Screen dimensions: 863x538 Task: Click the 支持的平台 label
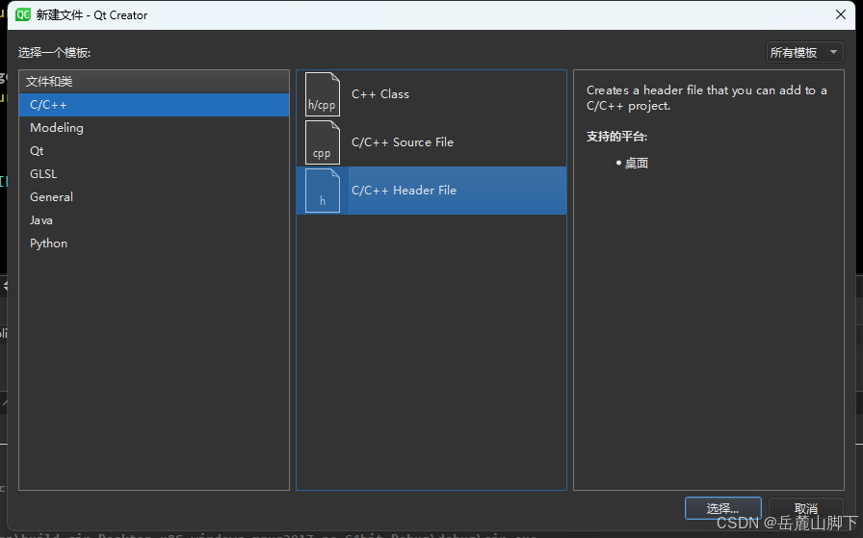point(616,137)
